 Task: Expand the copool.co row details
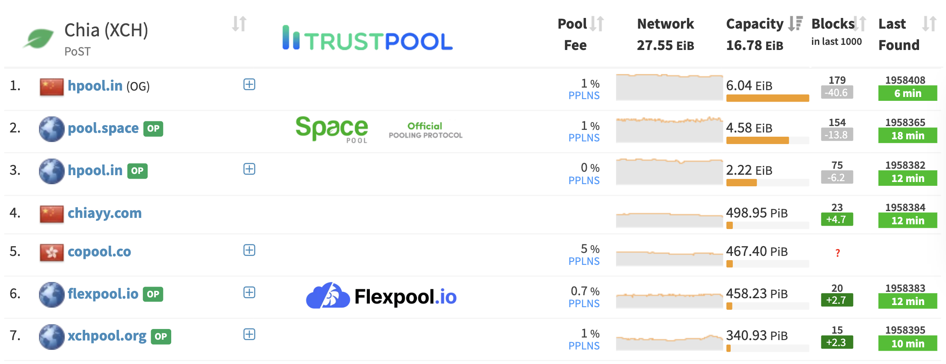coord(249,250)
